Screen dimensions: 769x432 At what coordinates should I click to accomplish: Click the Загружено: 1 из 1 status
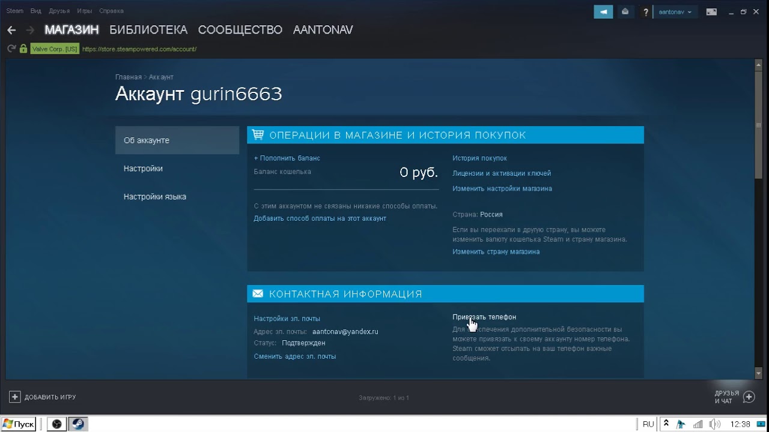384,398
